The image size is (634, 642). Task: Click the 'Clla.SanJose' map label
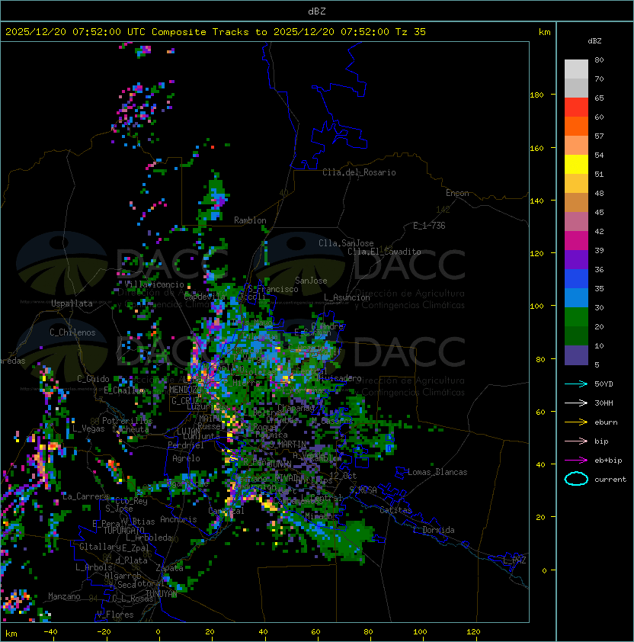346,243
